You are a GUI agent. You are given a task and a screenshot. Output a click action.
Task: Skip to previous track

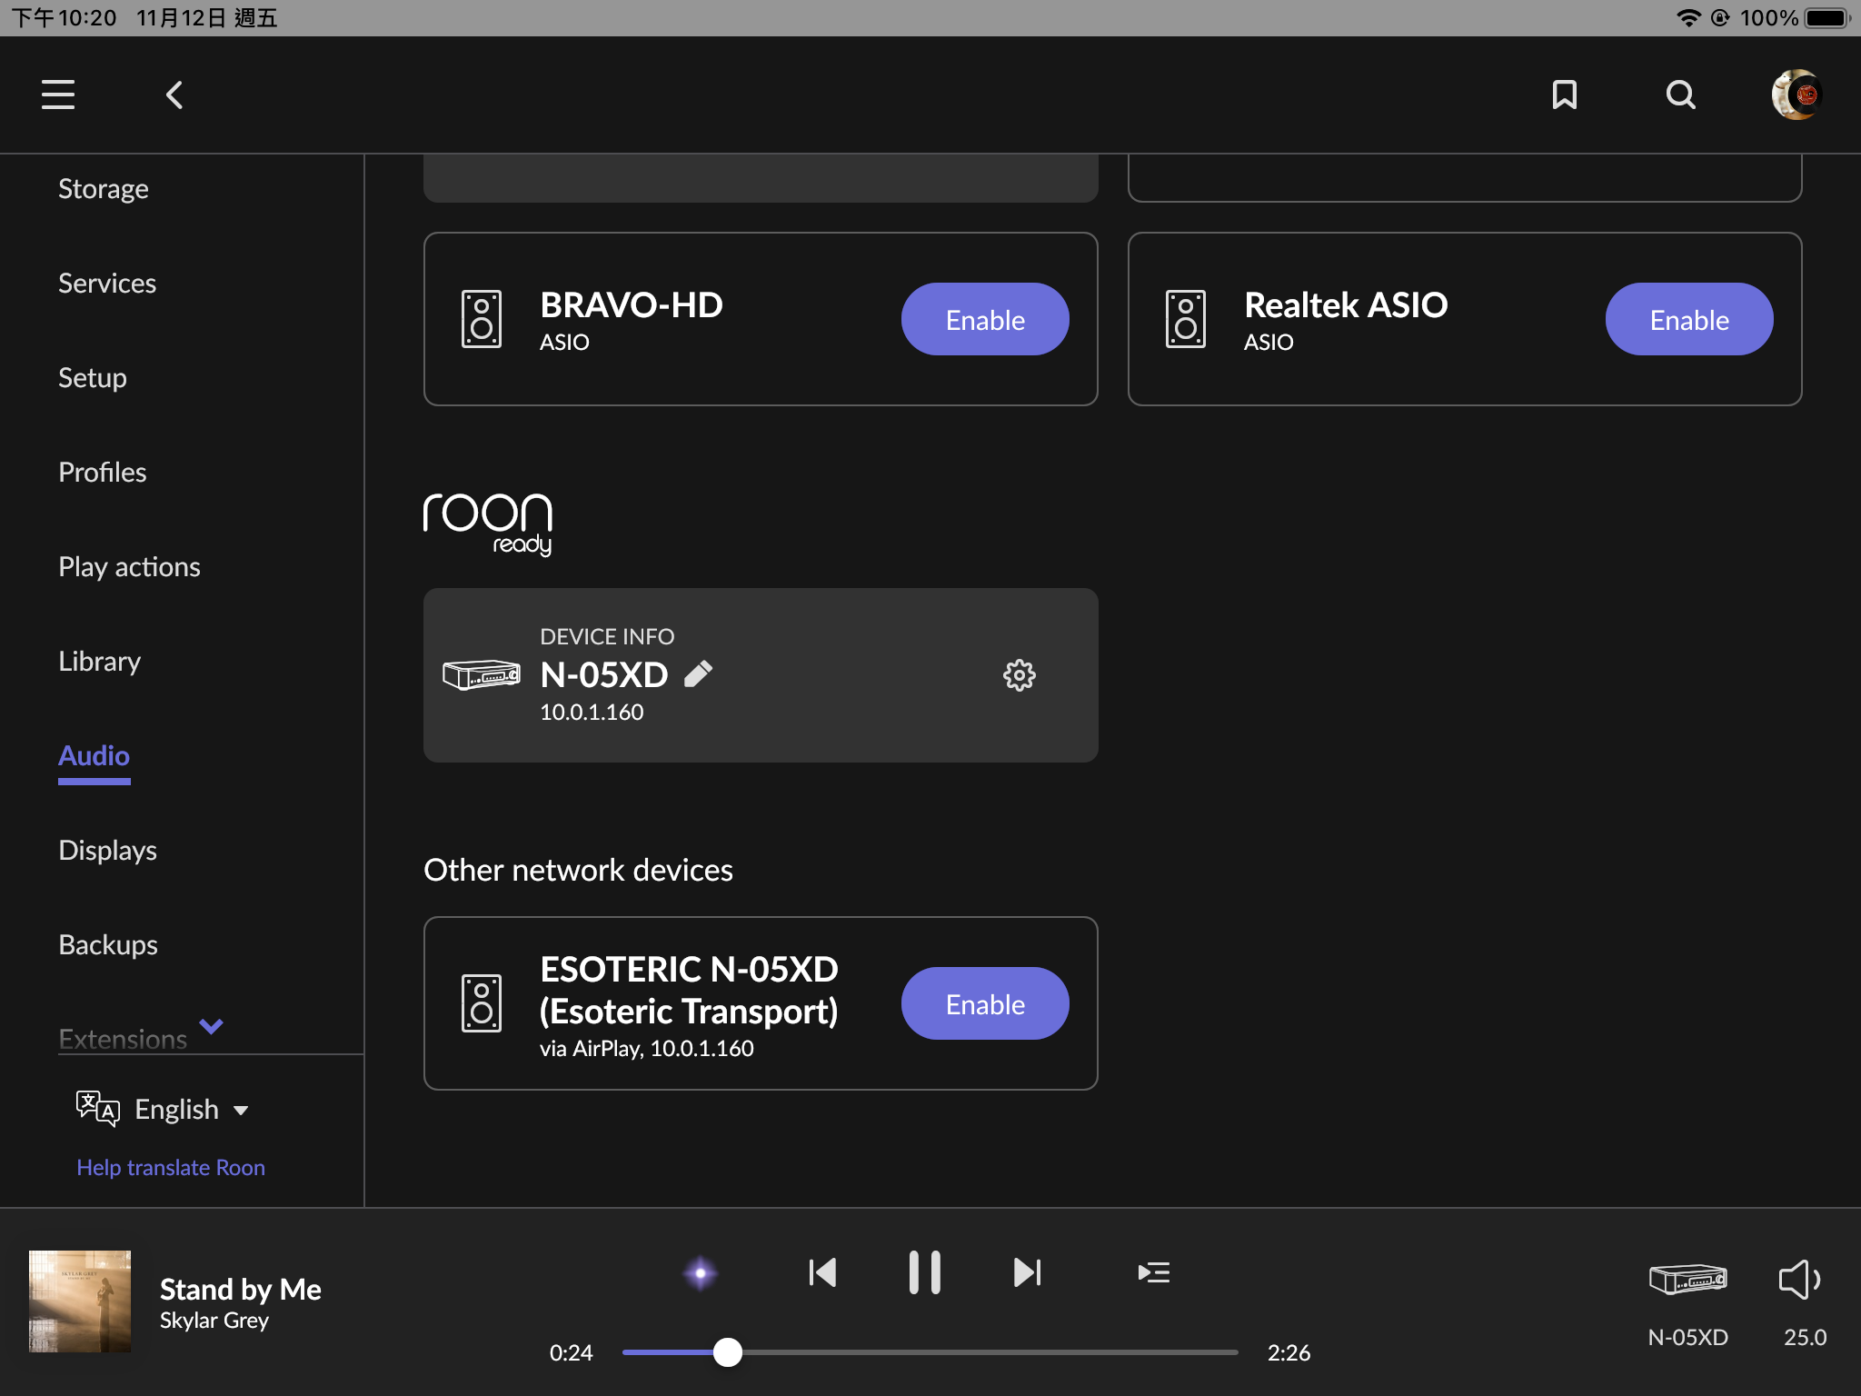pos(822,1272)
